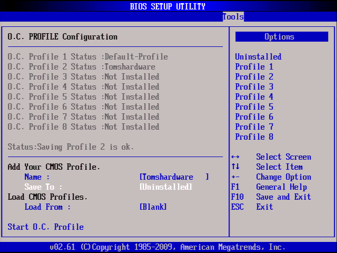Click the F1 key label
This screenshot has height=253, width=337.
pos(235,187)
